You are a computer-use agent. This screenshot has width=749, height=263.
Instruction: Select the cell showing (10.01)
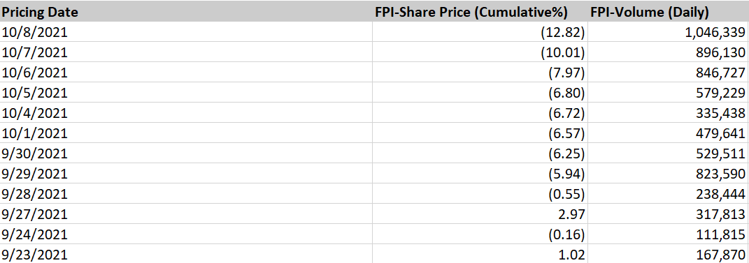tap(480, 52)
